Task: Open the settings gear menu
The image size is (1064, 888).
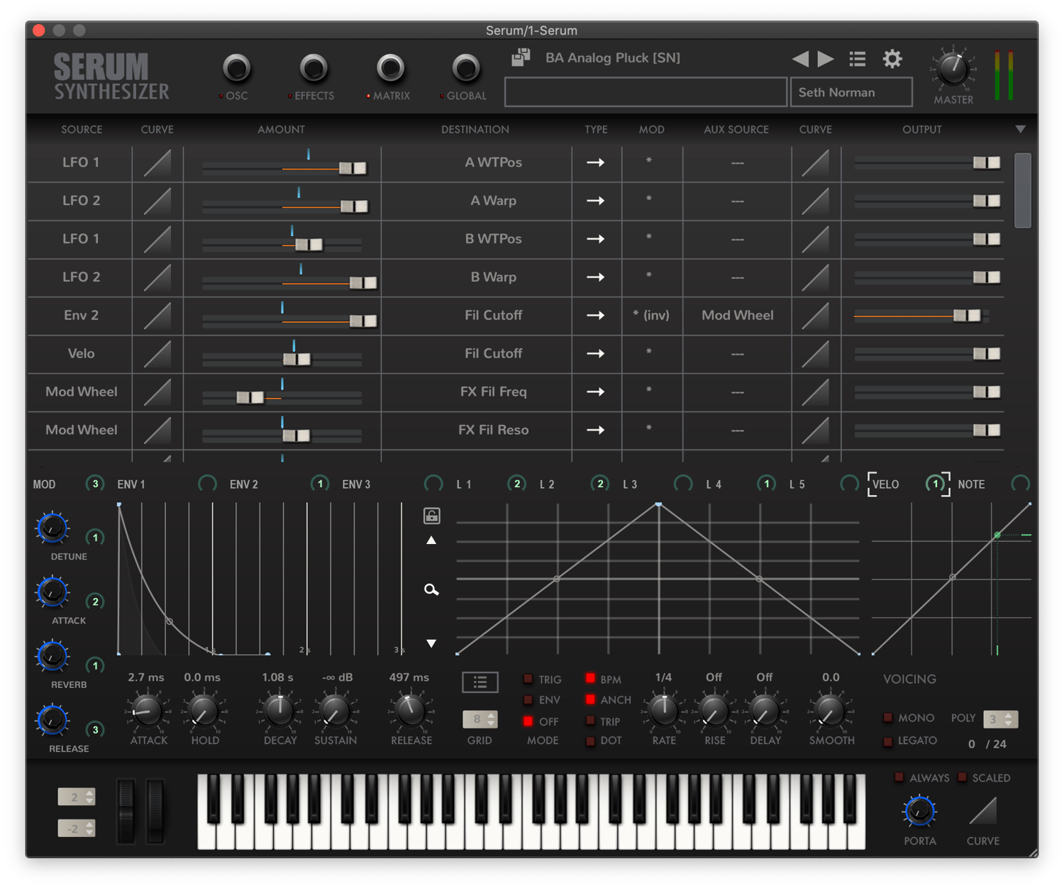Action: point(892,59)
